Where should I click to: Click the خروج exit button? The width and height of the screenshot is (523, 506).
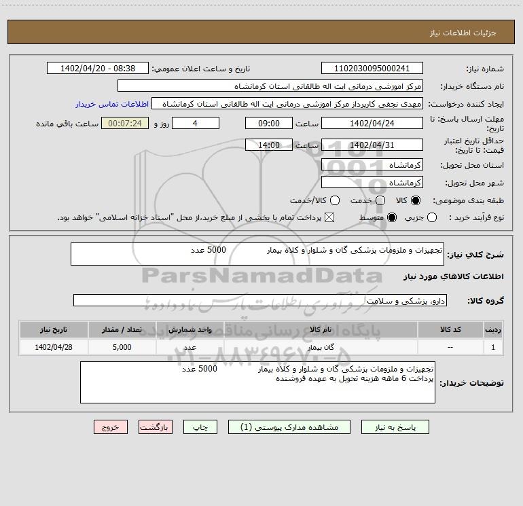coord(111,427)
